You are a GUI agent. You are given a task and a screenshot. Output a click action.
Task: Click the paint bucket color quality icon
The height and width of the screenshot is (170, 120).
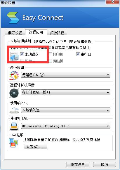14,75
